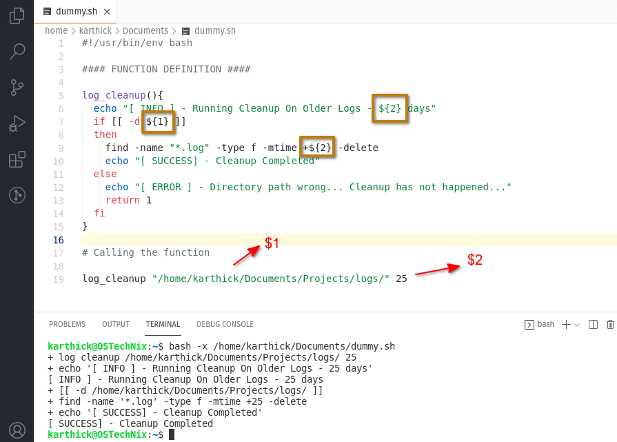Switch to the OUTPUT panel
The width and height of the screenshot is (617, 442).
pos(115,324)
